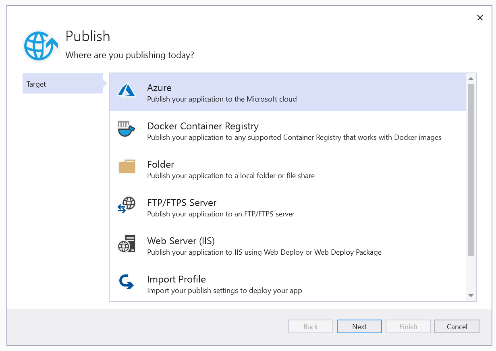The image size is (496, 351).
Task: Click the scrollbar up arrow
Action: [x=471, y=78]
